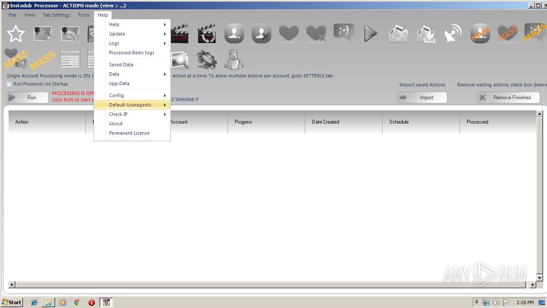547x308 pixels.
Task: Click the MASS like heart icon
Action: click(508, 33)
